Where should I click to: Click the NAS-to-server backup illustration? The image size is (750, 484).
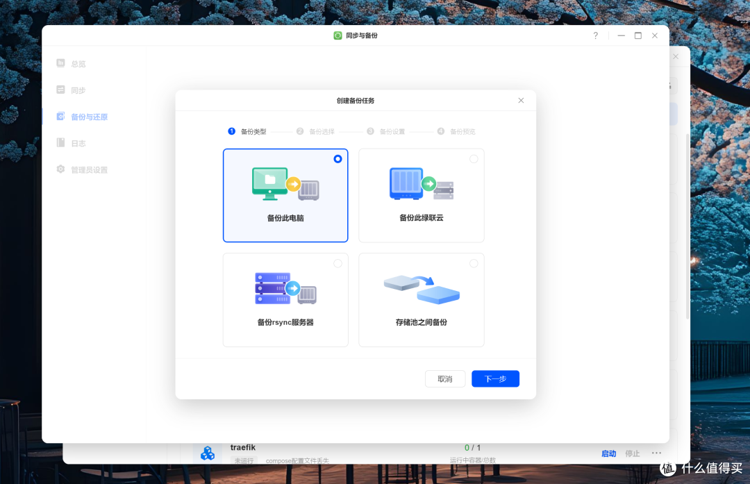pyautogui.click(x=422, y=183)
